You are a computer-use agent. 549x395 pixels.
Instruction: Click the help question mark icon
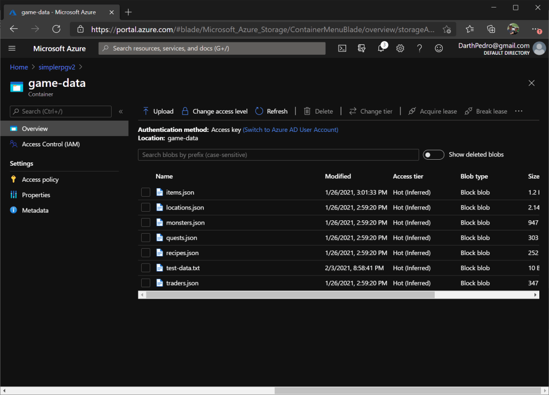click(x=420, y=48)
